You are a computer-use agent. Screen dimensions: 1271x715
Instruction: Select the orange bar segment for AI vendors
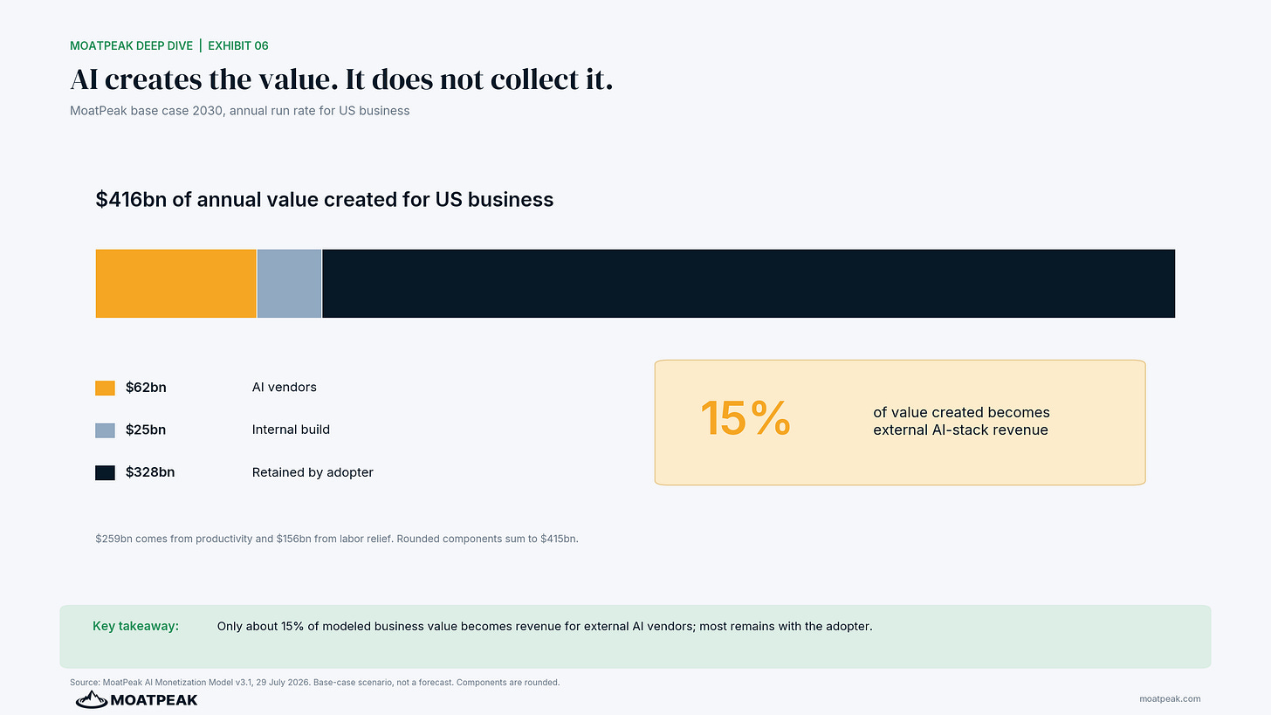(x=175, y=284)
